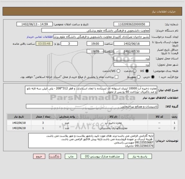The image size is (185, 179).
Task: Click the item name مخزن ذخیره آب
Action: pyautogui.click(x=113, y=123)
